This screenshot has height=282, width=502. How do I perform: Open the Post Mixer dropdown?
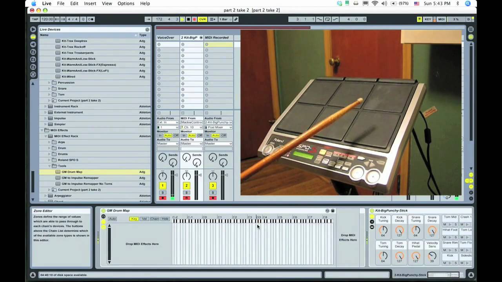click(218, 127)
